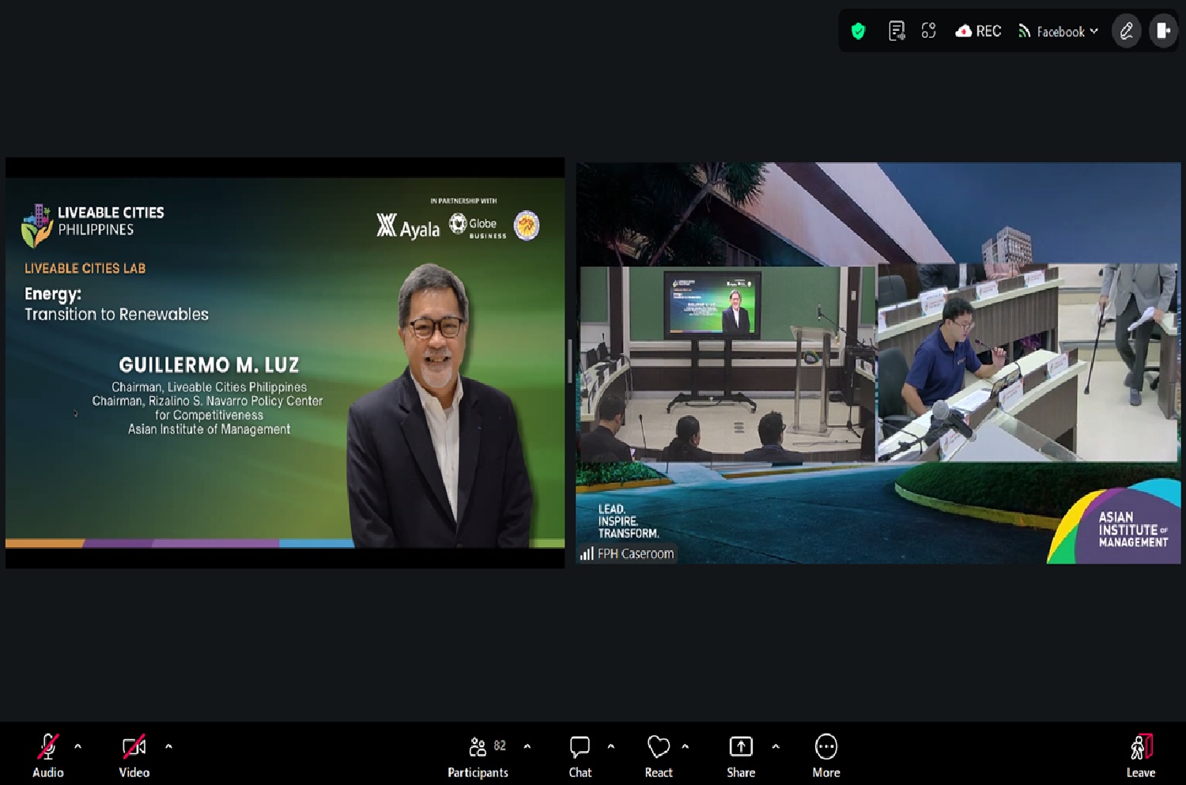Unmute the microphone with the Audio button
The height and width of the screenshot is (785, 1186).
pyautogui.click(x=47, y=755)
